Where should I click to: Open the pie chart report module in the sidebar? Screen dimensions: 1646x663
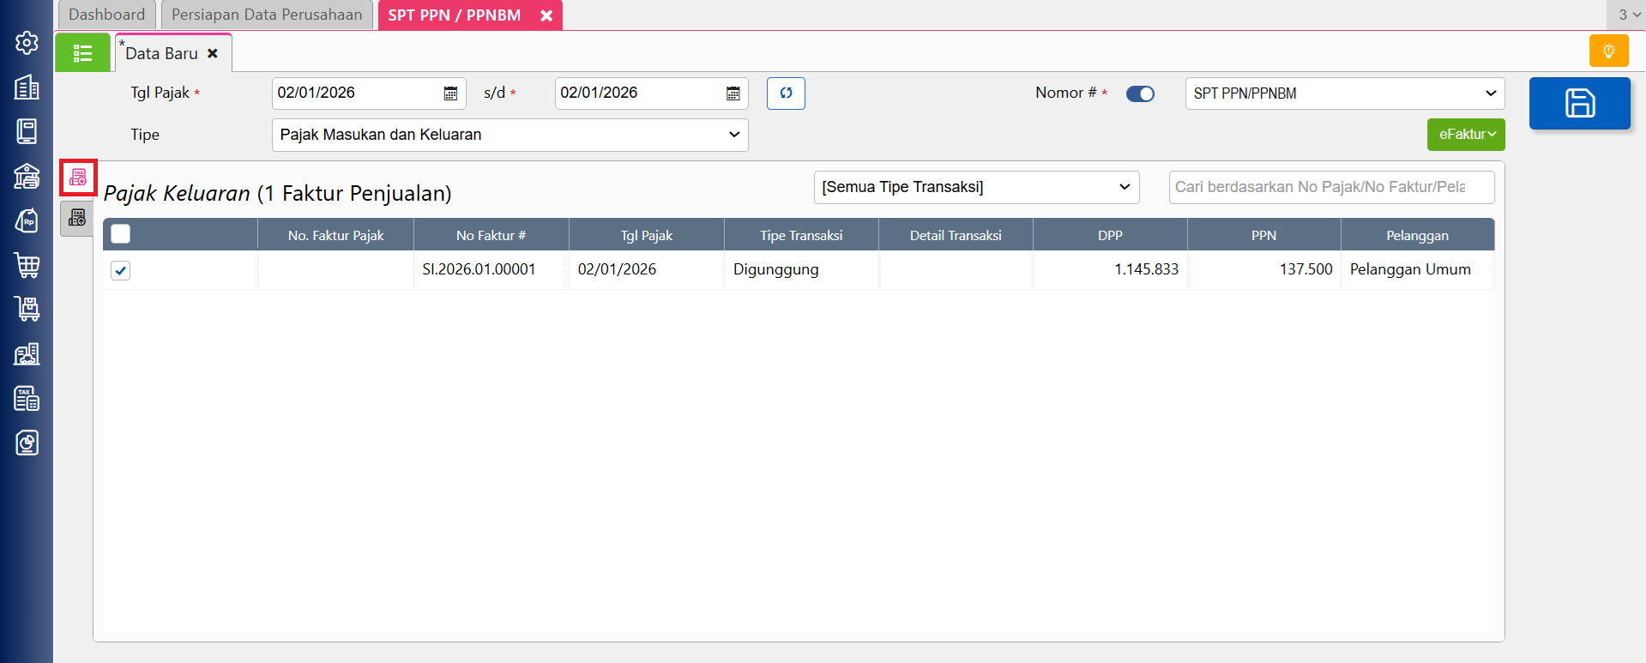coord(27,443)
